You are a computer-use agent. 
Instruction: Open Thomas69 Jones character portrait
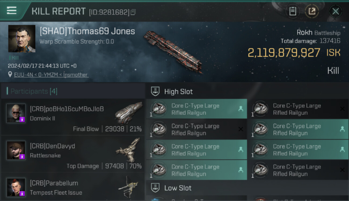[22, 39]
